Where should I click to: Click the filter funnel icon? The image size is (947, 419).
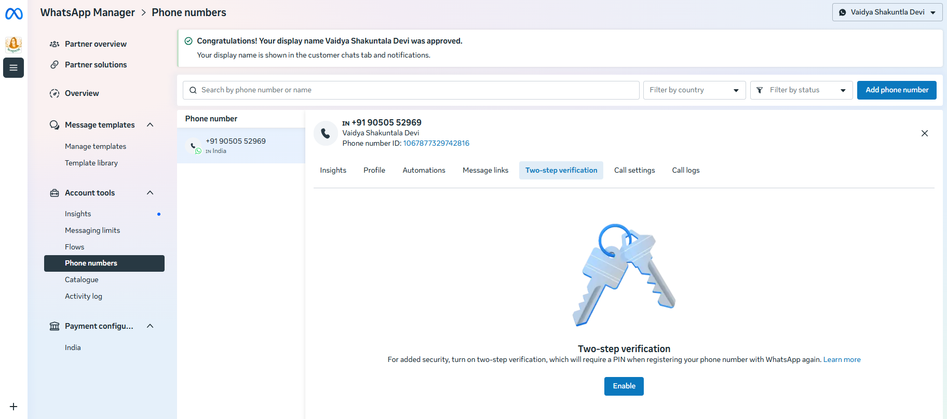[x=760, y=90]
